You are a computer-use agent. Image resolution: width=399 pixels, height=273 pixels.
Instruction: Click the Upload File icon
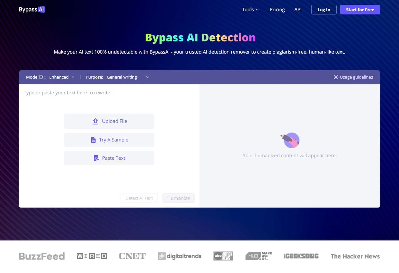[x=95, y=121]
